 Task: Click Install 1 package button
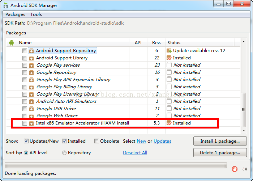pyautogui.click(x=220, y=141)
